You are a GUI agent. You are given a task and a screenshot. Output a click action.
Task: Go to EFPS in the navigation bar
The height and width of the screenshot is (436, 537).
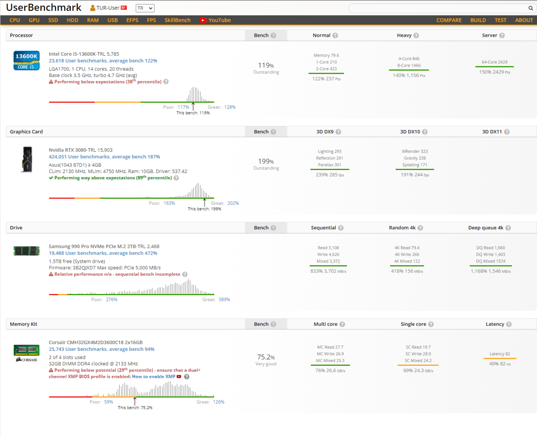(133, 20)
